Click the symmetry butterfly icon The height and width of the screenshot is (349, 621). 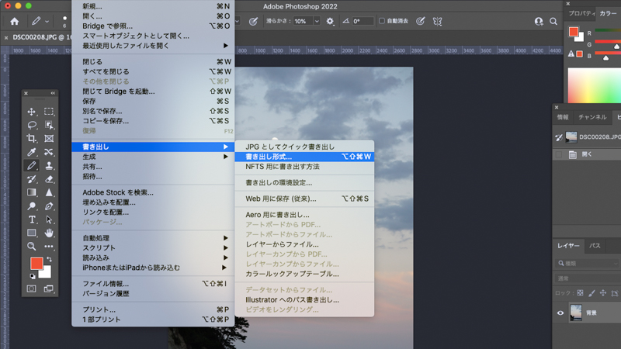click(437, 22)
